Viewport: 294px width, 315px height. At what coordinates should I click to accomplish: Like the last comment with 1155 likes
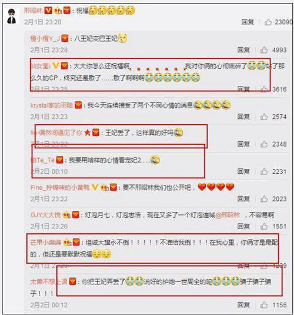pos(264,305)
